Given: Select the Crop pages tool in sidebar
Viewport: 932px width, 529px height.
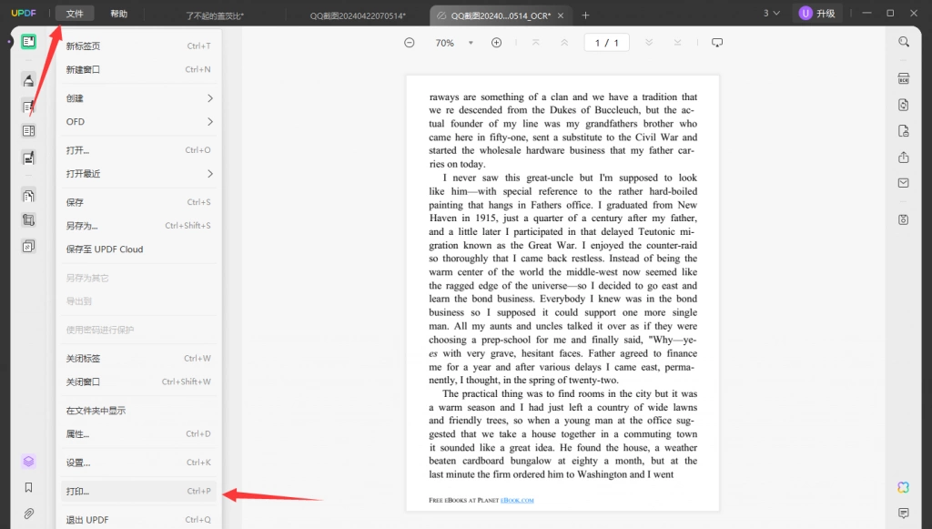Looking at the screenshot, I should tap(28, 220).
